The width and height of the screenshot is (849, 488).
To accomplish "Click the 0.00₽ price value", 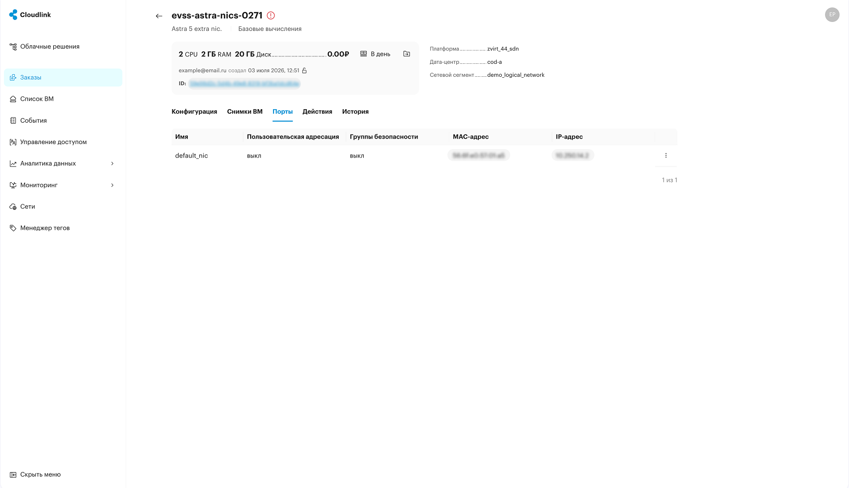I will (x=338, y=54).
